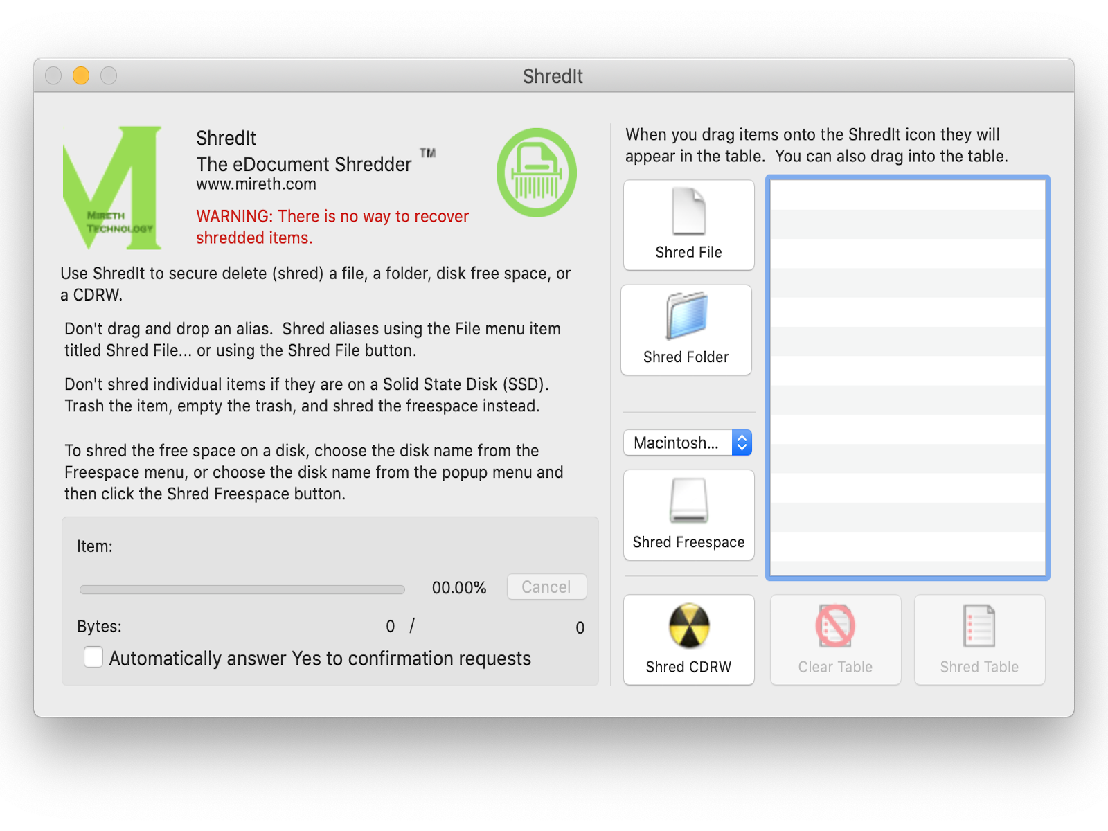Click the Shred Freespace disk drive icon
Image resolution: width=1108 pixels, height=831 pixels.
[x=688, y=501]
